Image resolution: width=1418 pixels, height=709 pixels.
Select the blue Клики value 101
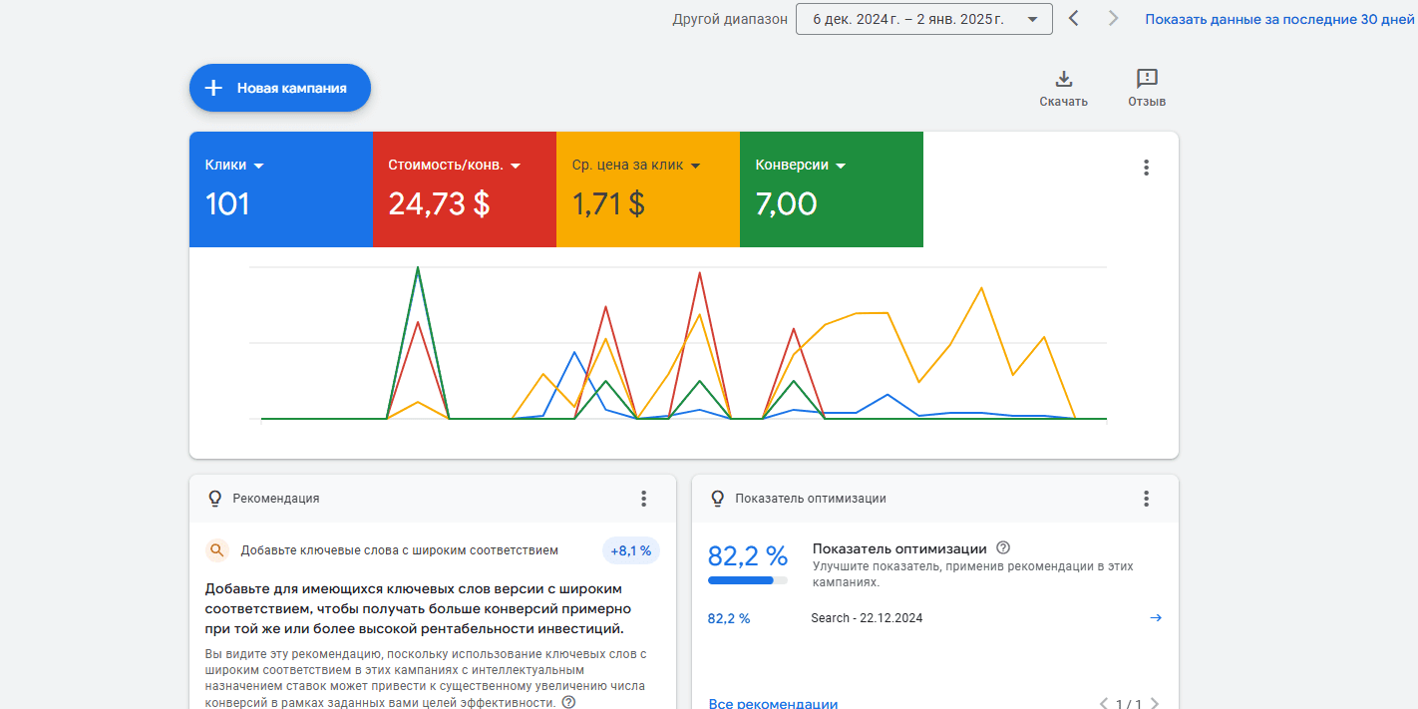click(x=227, y=204)
